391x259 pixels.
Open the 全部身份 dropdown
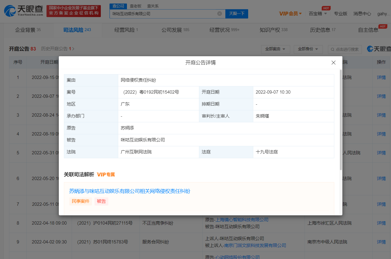(308, 49)
